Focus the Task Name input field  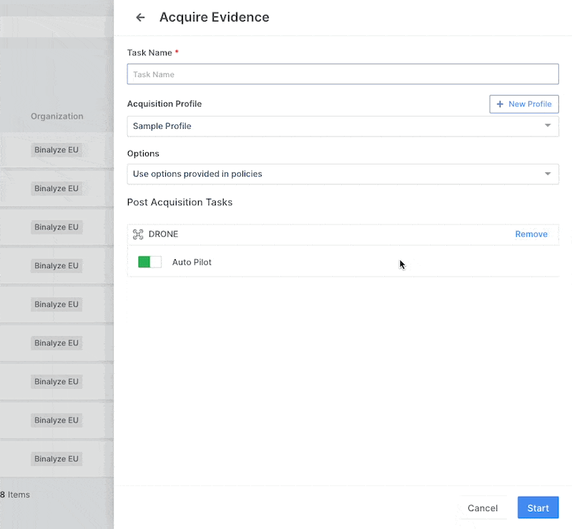click(x=342, y=74)
